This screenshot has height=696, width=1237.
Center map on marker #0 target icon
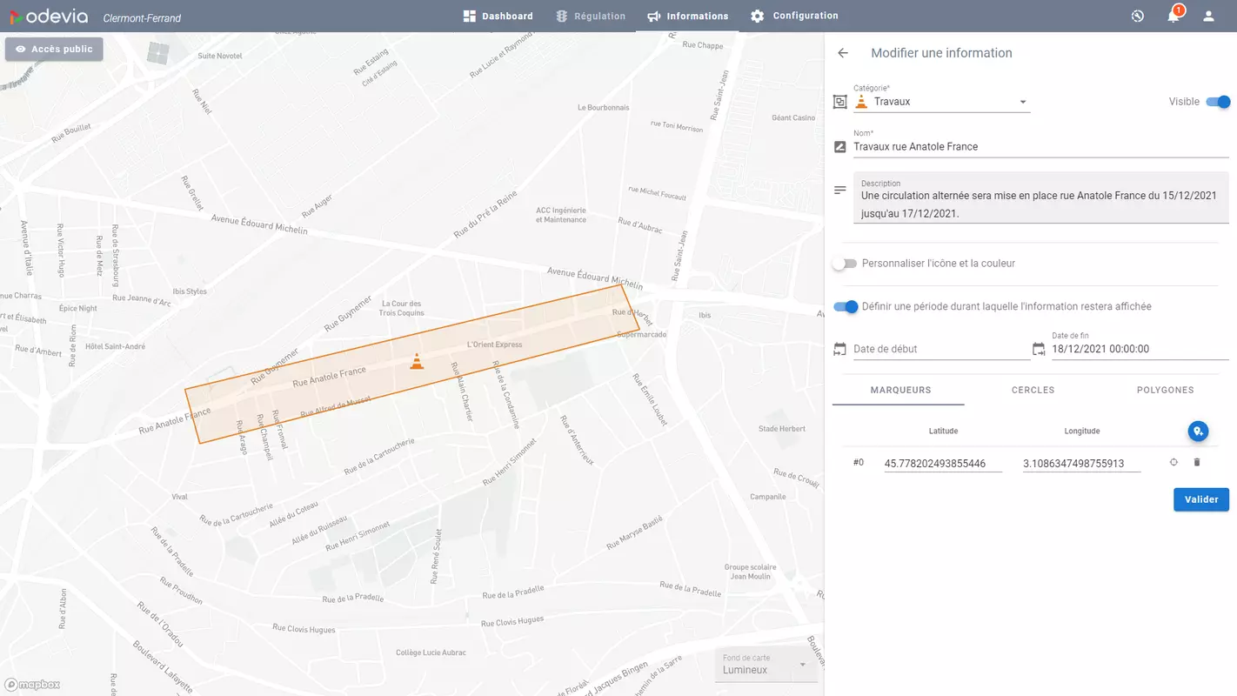pyautogui.click(x=1173, y=462)
